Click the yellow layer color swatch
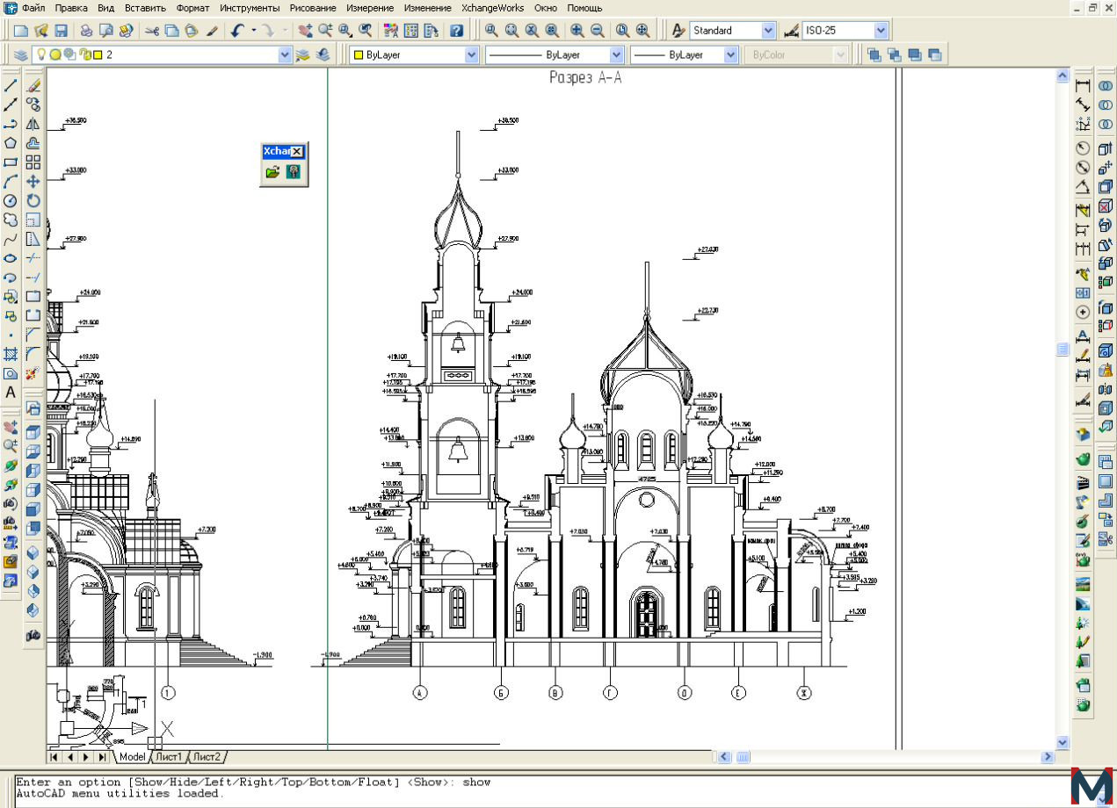Viewport: 1117px width, 808px height. pyautogui.click(x=98, y=54)
